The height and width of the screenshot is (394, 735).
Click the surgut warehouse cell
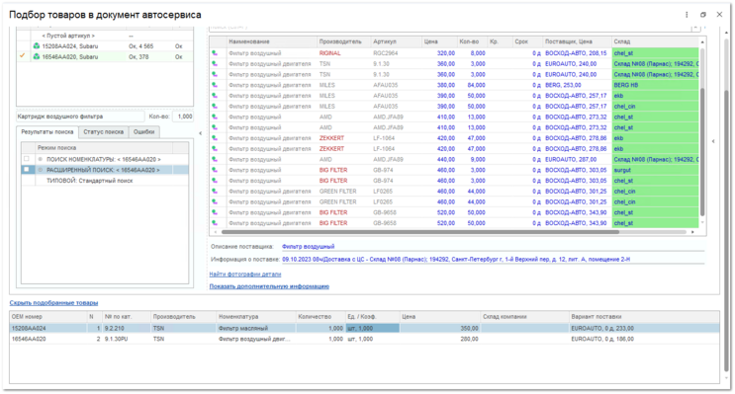coord(655,170)
